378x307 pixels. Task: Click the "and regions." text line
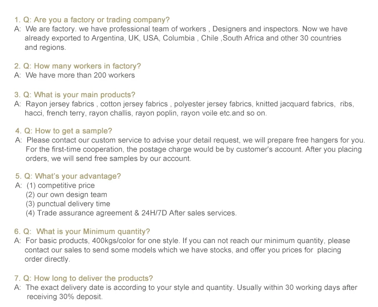[x=45, y=47]
